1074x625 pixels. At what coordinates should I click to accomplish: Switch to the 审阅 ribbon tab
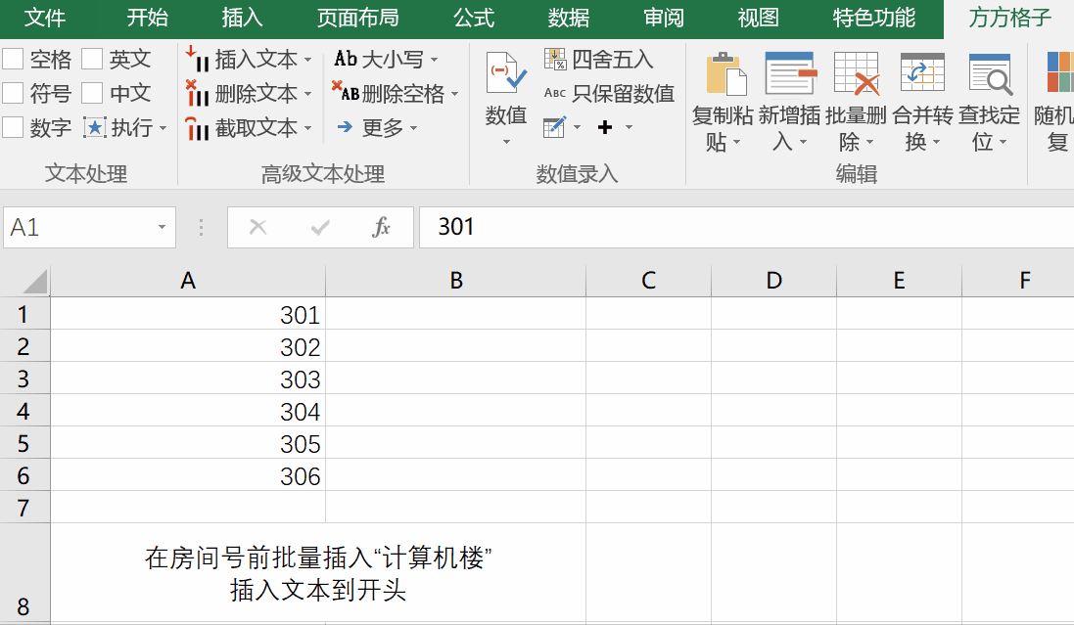coord(664,18)
